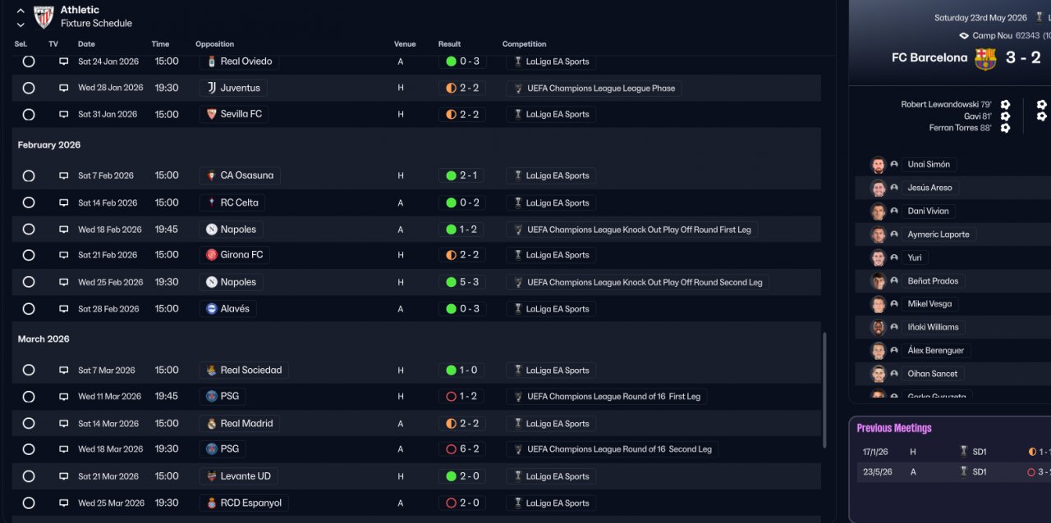Click the FC Barcelona club badge
Viewport: 1051px width, 523px height.
pyautogui.click(x=985, y=58)
